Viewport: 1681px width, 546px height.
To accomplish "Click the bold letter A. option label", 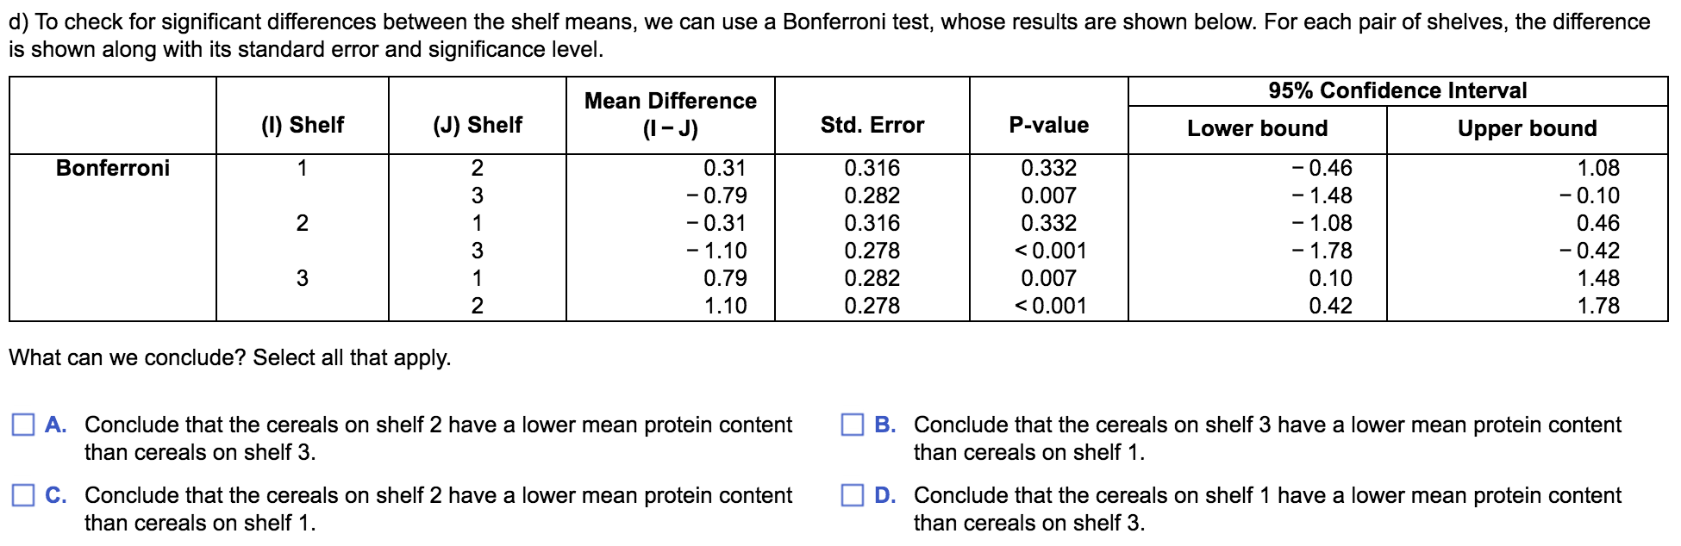I will pos(56,425).
